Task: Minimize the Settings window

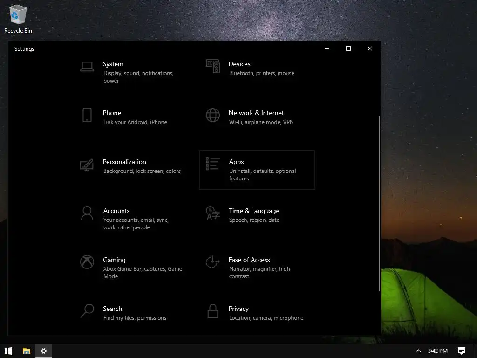Action: pos(327,48)
